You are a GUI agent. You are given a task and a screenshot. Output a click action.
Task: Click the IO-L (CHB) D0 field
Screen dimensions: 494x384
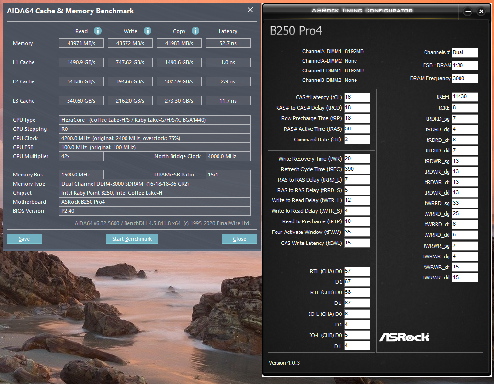(x=357, y=335)
